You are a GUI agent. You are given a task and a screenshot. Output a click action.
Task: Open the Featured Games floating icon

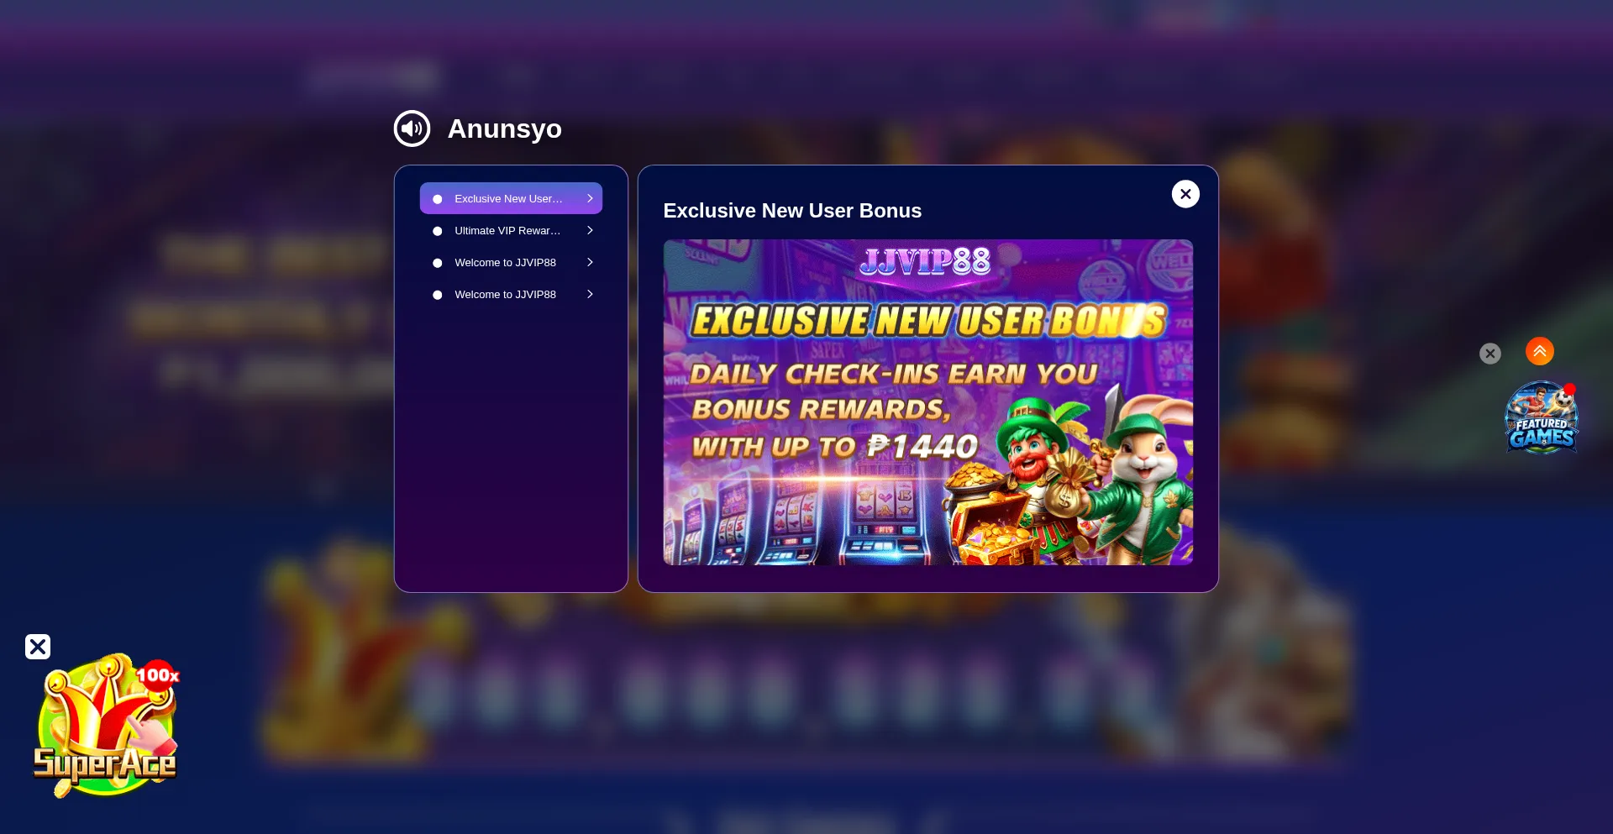1541,418
